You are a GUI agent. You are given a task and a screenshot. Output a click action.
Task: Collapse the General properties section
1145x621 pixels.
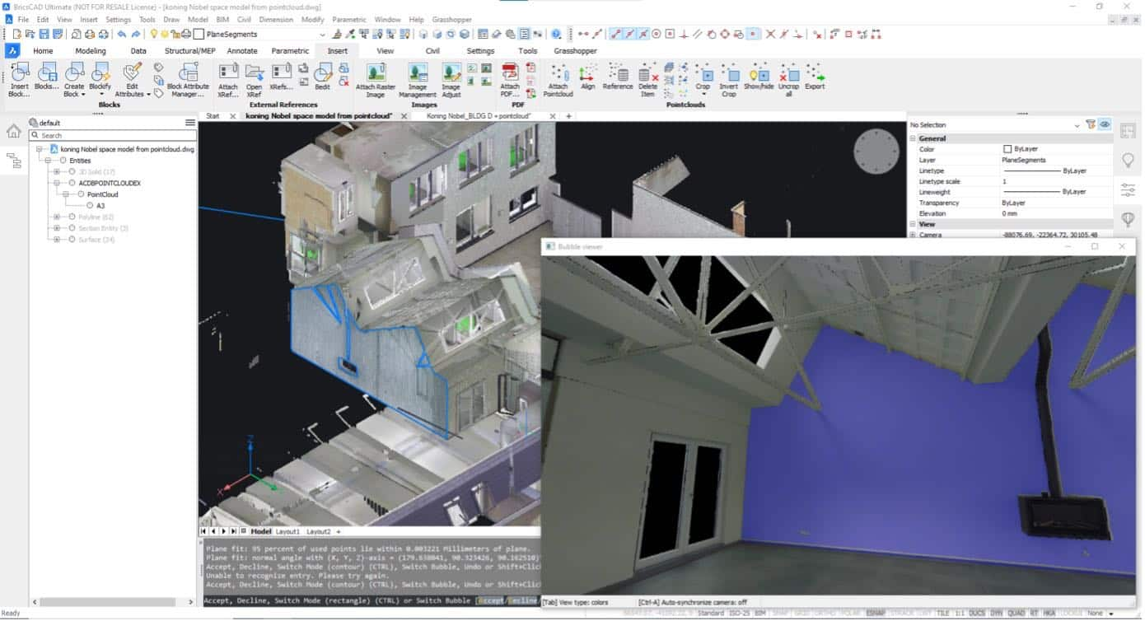[913, 138]
